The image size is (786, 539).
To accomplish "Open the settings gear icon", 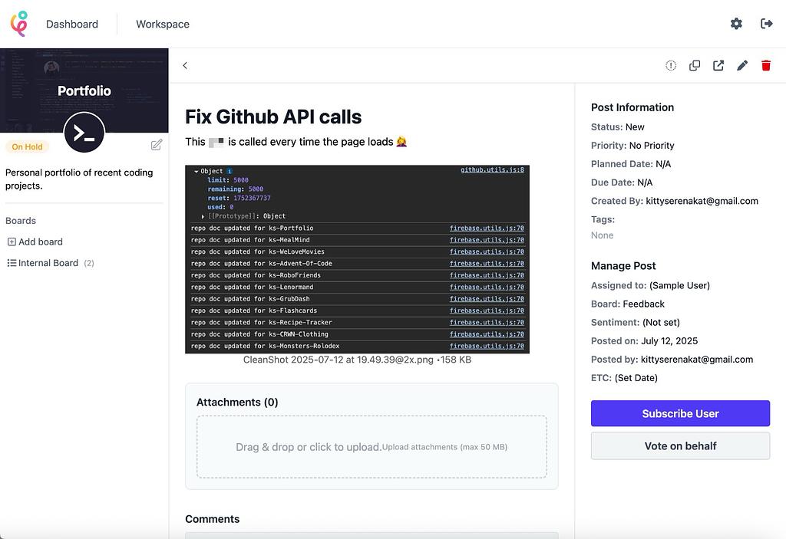I will click(736, 24).
